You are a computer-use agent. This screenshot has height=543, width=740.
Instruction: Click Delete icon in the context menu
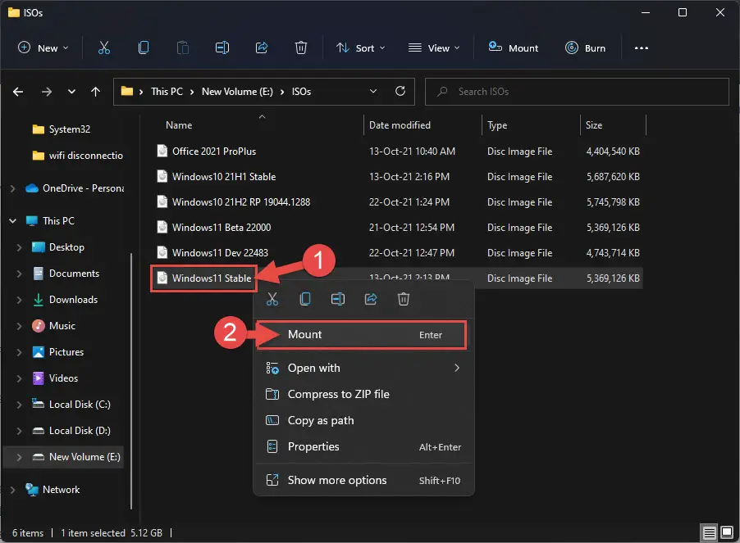pyautogui.click(x=404, y=299)
